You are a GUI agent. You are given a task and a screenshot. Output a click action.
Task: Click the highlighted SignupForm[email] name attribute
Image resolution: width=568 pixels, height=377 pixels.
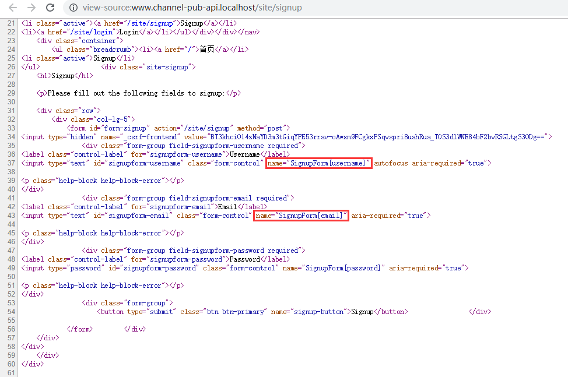pos(301,216)
